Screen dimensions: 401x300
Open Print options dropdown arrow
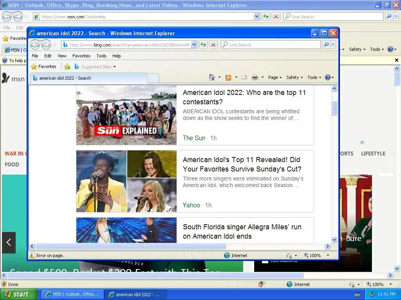262,77
